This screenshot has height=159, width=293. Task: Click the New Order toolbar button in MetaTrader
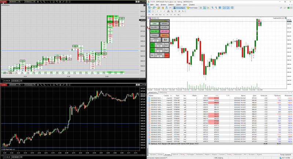192,8
